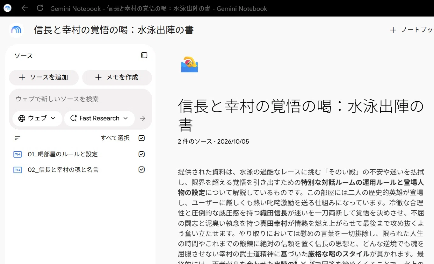Submit the web source search arrow

pos(142,118)
